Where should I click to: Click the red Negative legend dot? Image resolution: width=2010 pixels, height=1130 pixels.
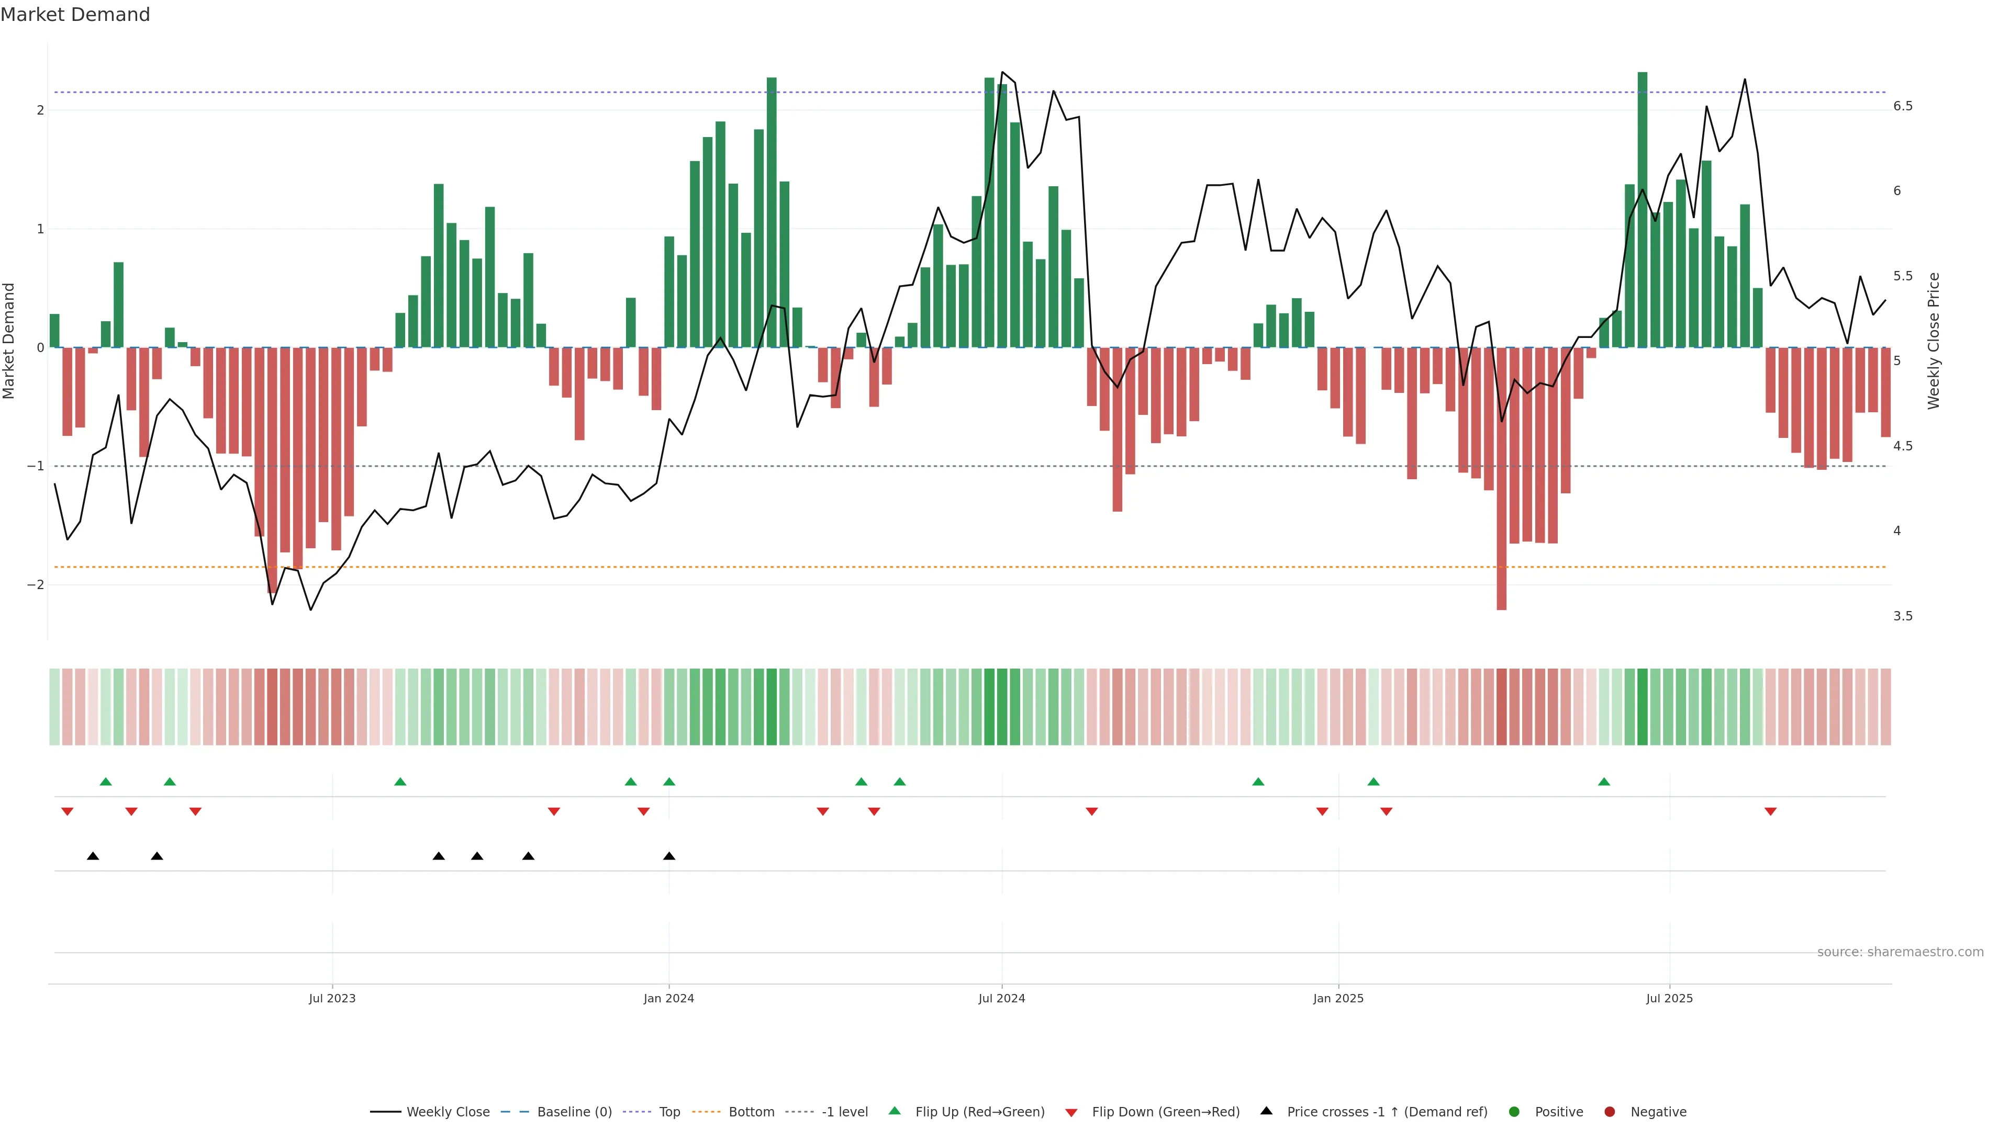(x=1610, y=1111)
